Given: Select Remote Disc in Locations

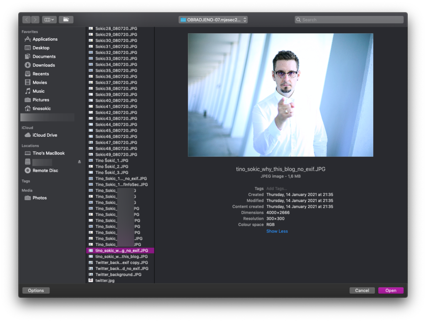Looking at the screenshot, I should 45,170.
